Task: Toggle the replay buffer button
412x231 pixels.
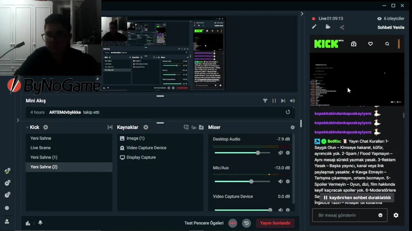Action: tap(247, 223)
